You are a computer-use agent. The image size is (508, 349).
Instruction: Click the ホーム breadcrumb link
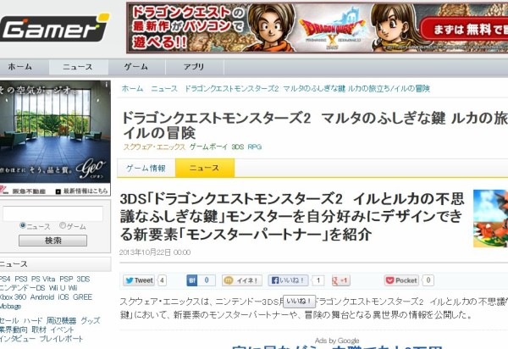coord(132,88)
